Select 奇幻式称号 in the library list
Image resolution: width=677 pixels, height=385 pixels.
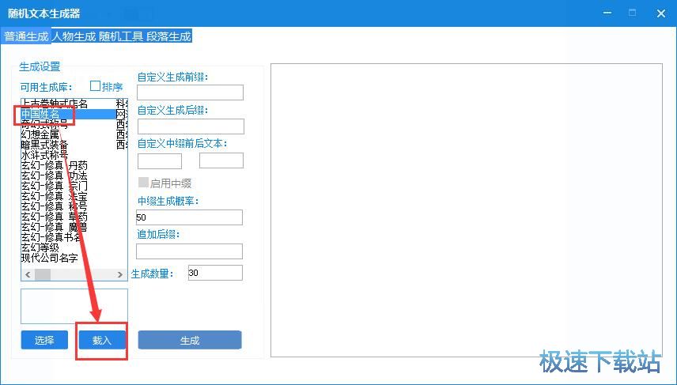click(x=44, y=124)
